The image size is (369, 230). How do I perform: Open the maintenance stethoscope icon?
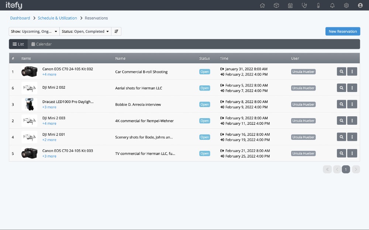304,6
